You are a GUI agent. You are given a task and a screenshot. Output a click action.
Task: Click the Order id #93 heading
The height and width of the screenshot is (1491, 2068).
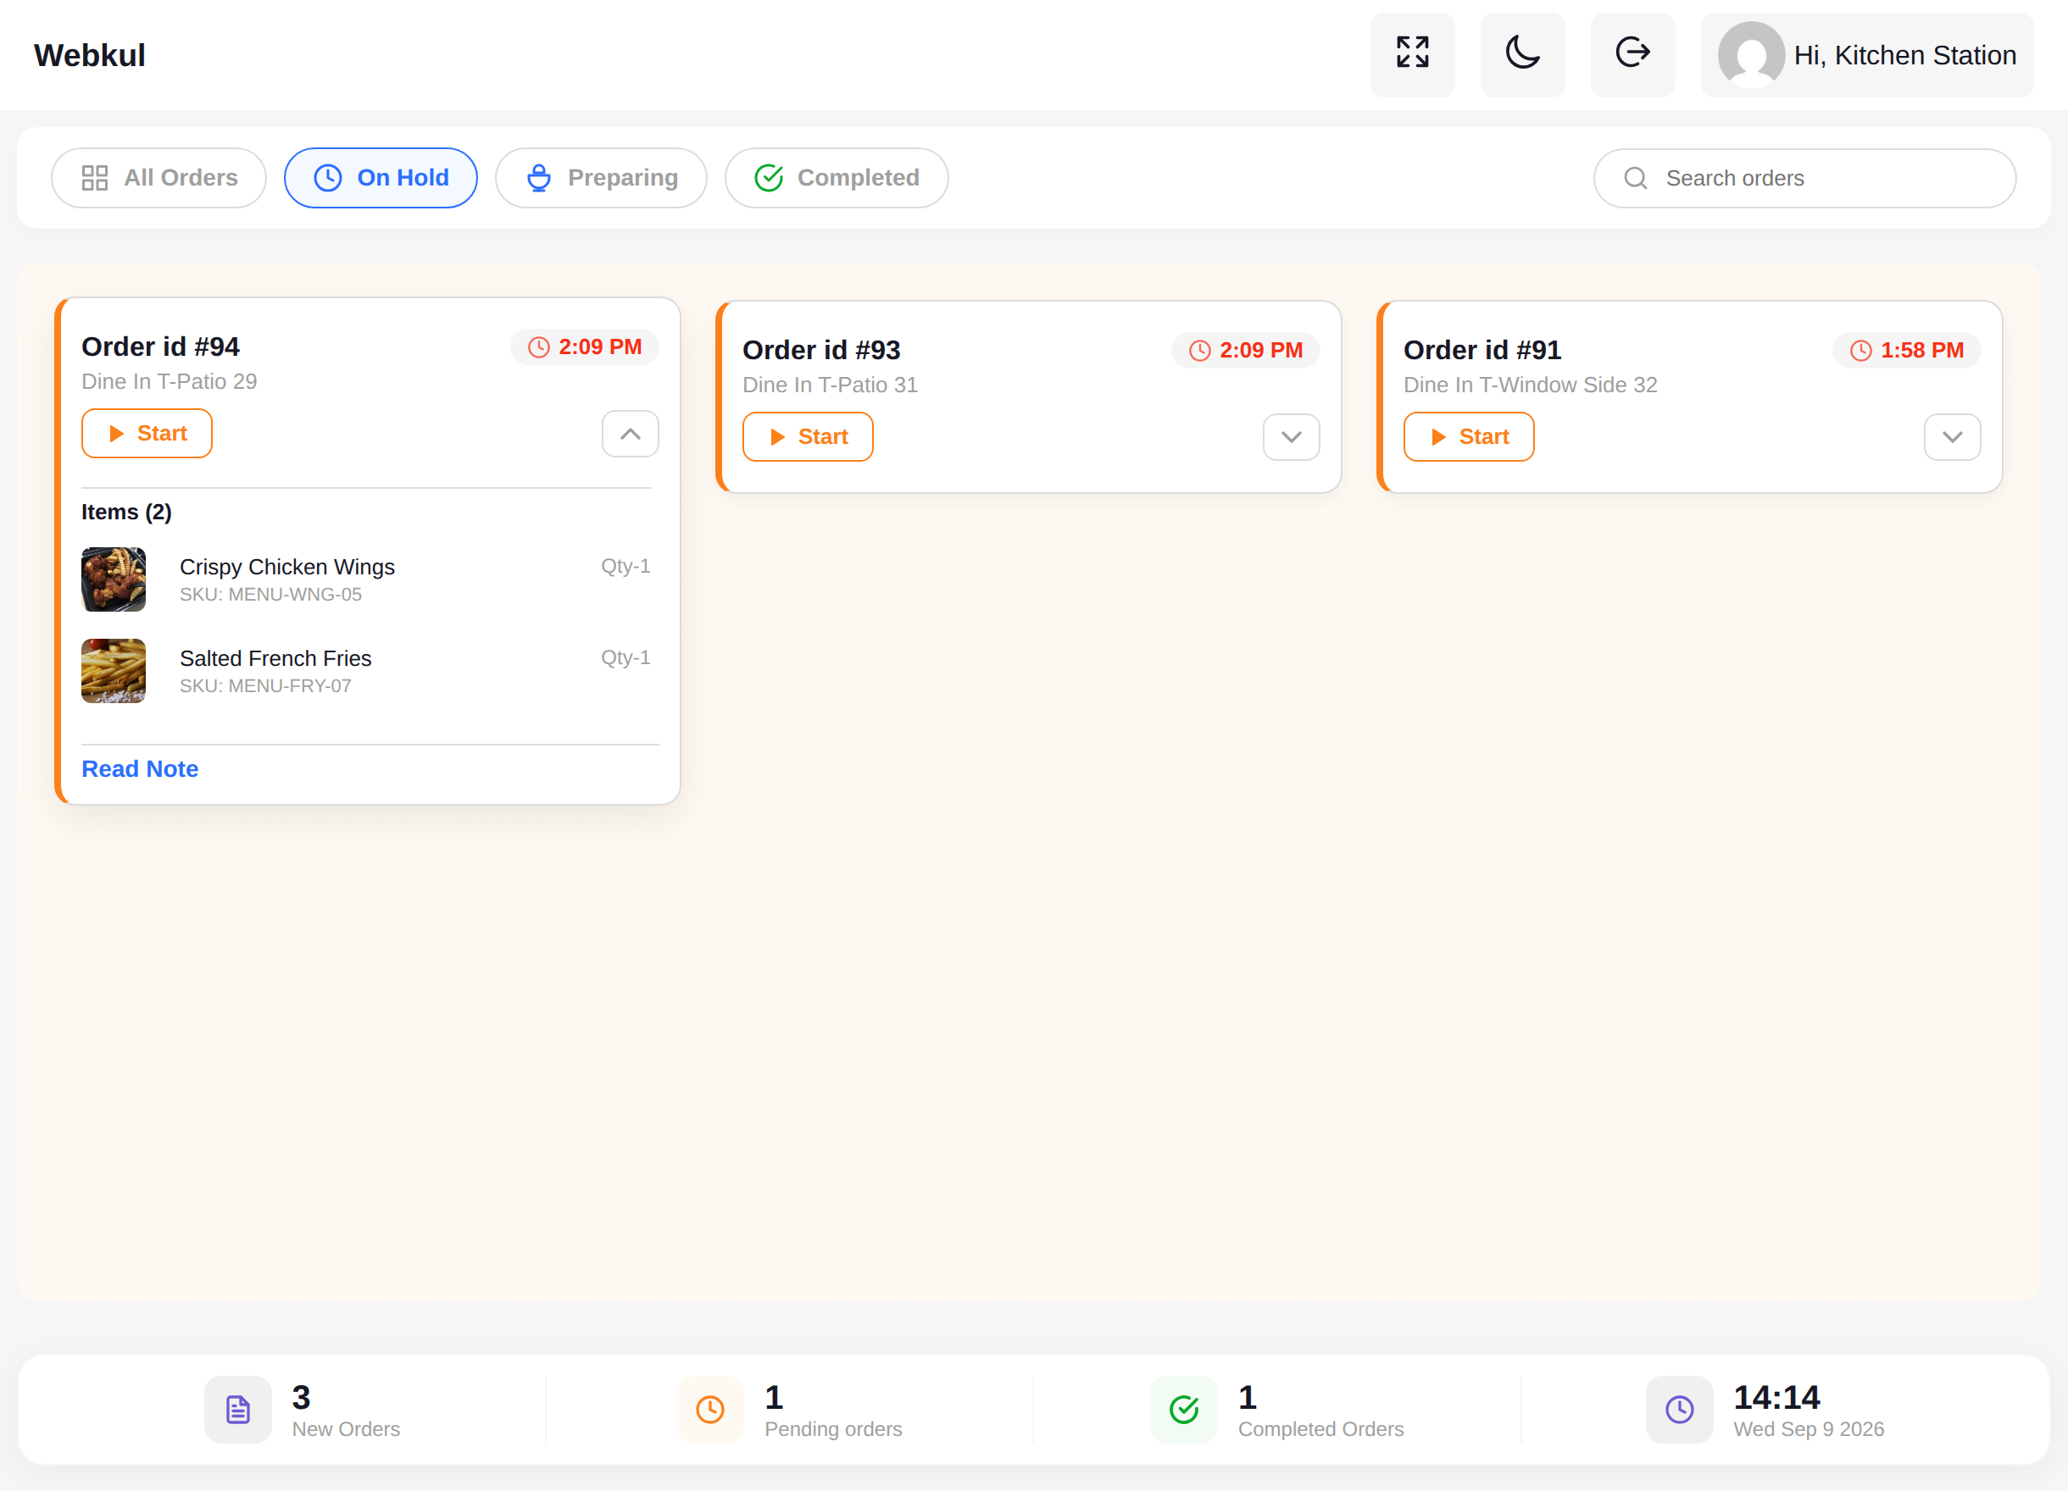(x=821, y=350)
